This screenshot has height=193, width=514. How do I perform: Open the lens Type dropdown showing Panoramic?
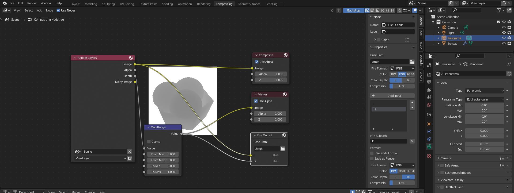click(485, 91)
